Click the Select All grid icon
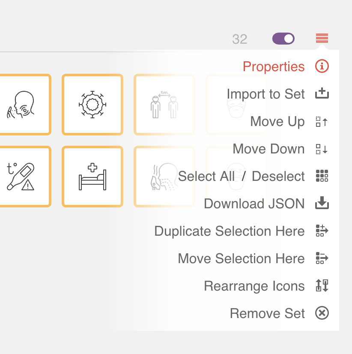Viewport: 352px width, 354px height. (x=322, y=176)
